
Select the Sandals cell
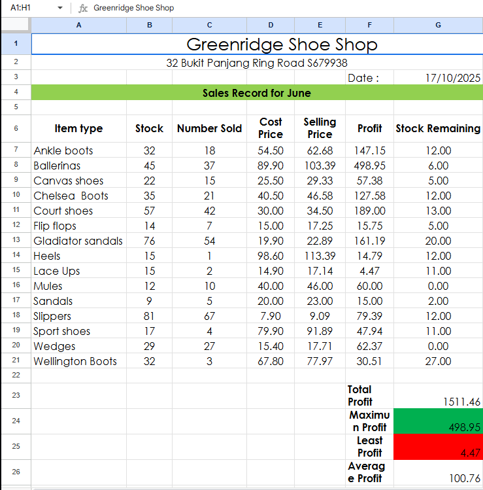click(x=78, y=300)
